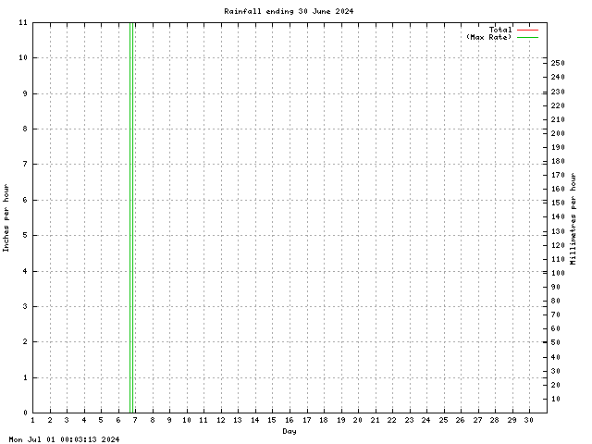Image resolution: width=592 pixels, height=444 pixels.
Task: Click left axis value 5
Action: pyautogui.click(x=25, y=235)
